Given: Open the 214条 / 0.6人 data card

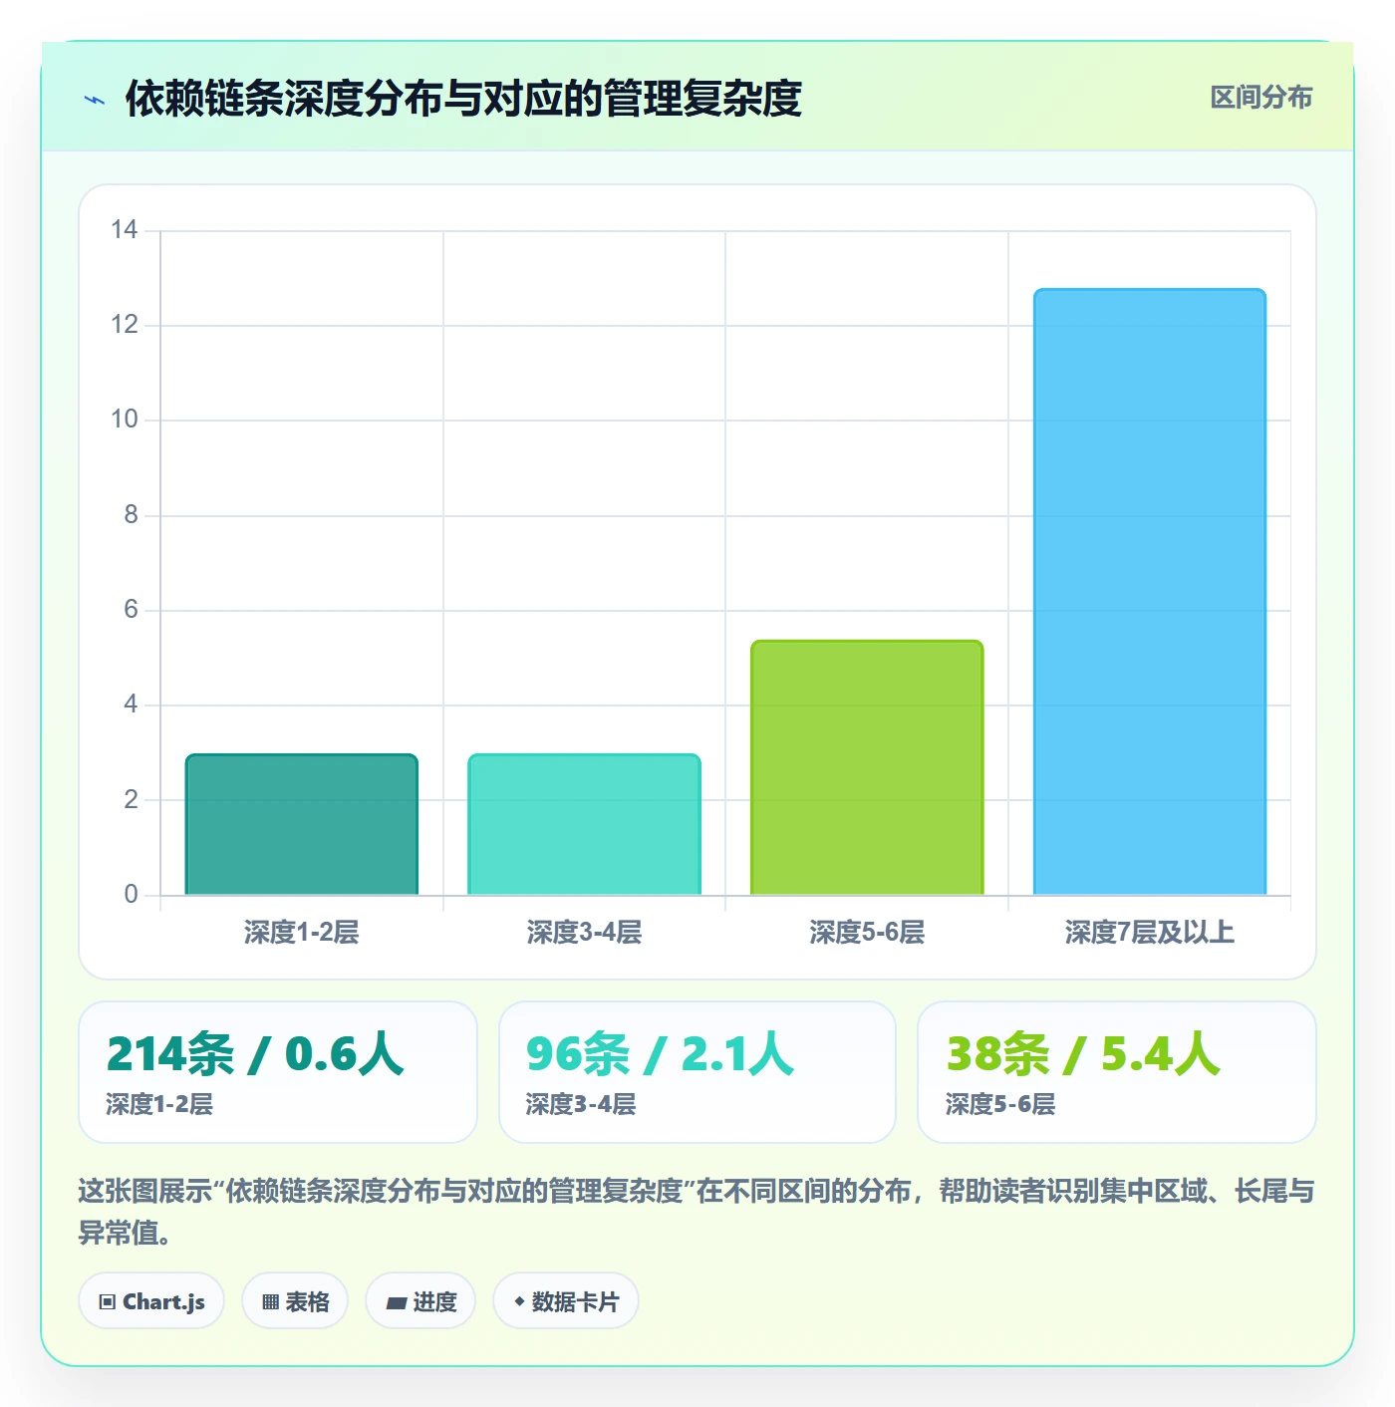Looking at the screenshot, I should [278, 1072].
